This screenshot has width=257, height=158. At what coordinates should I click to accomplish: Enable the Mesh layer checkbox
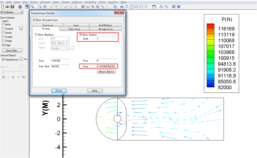pyautogui.click(x=3, y=25)
